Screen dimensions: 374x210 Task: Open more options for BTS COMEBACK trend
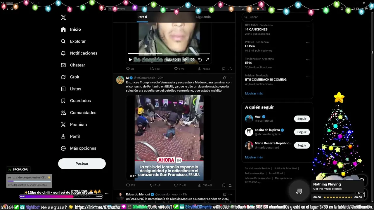[308, 76]
